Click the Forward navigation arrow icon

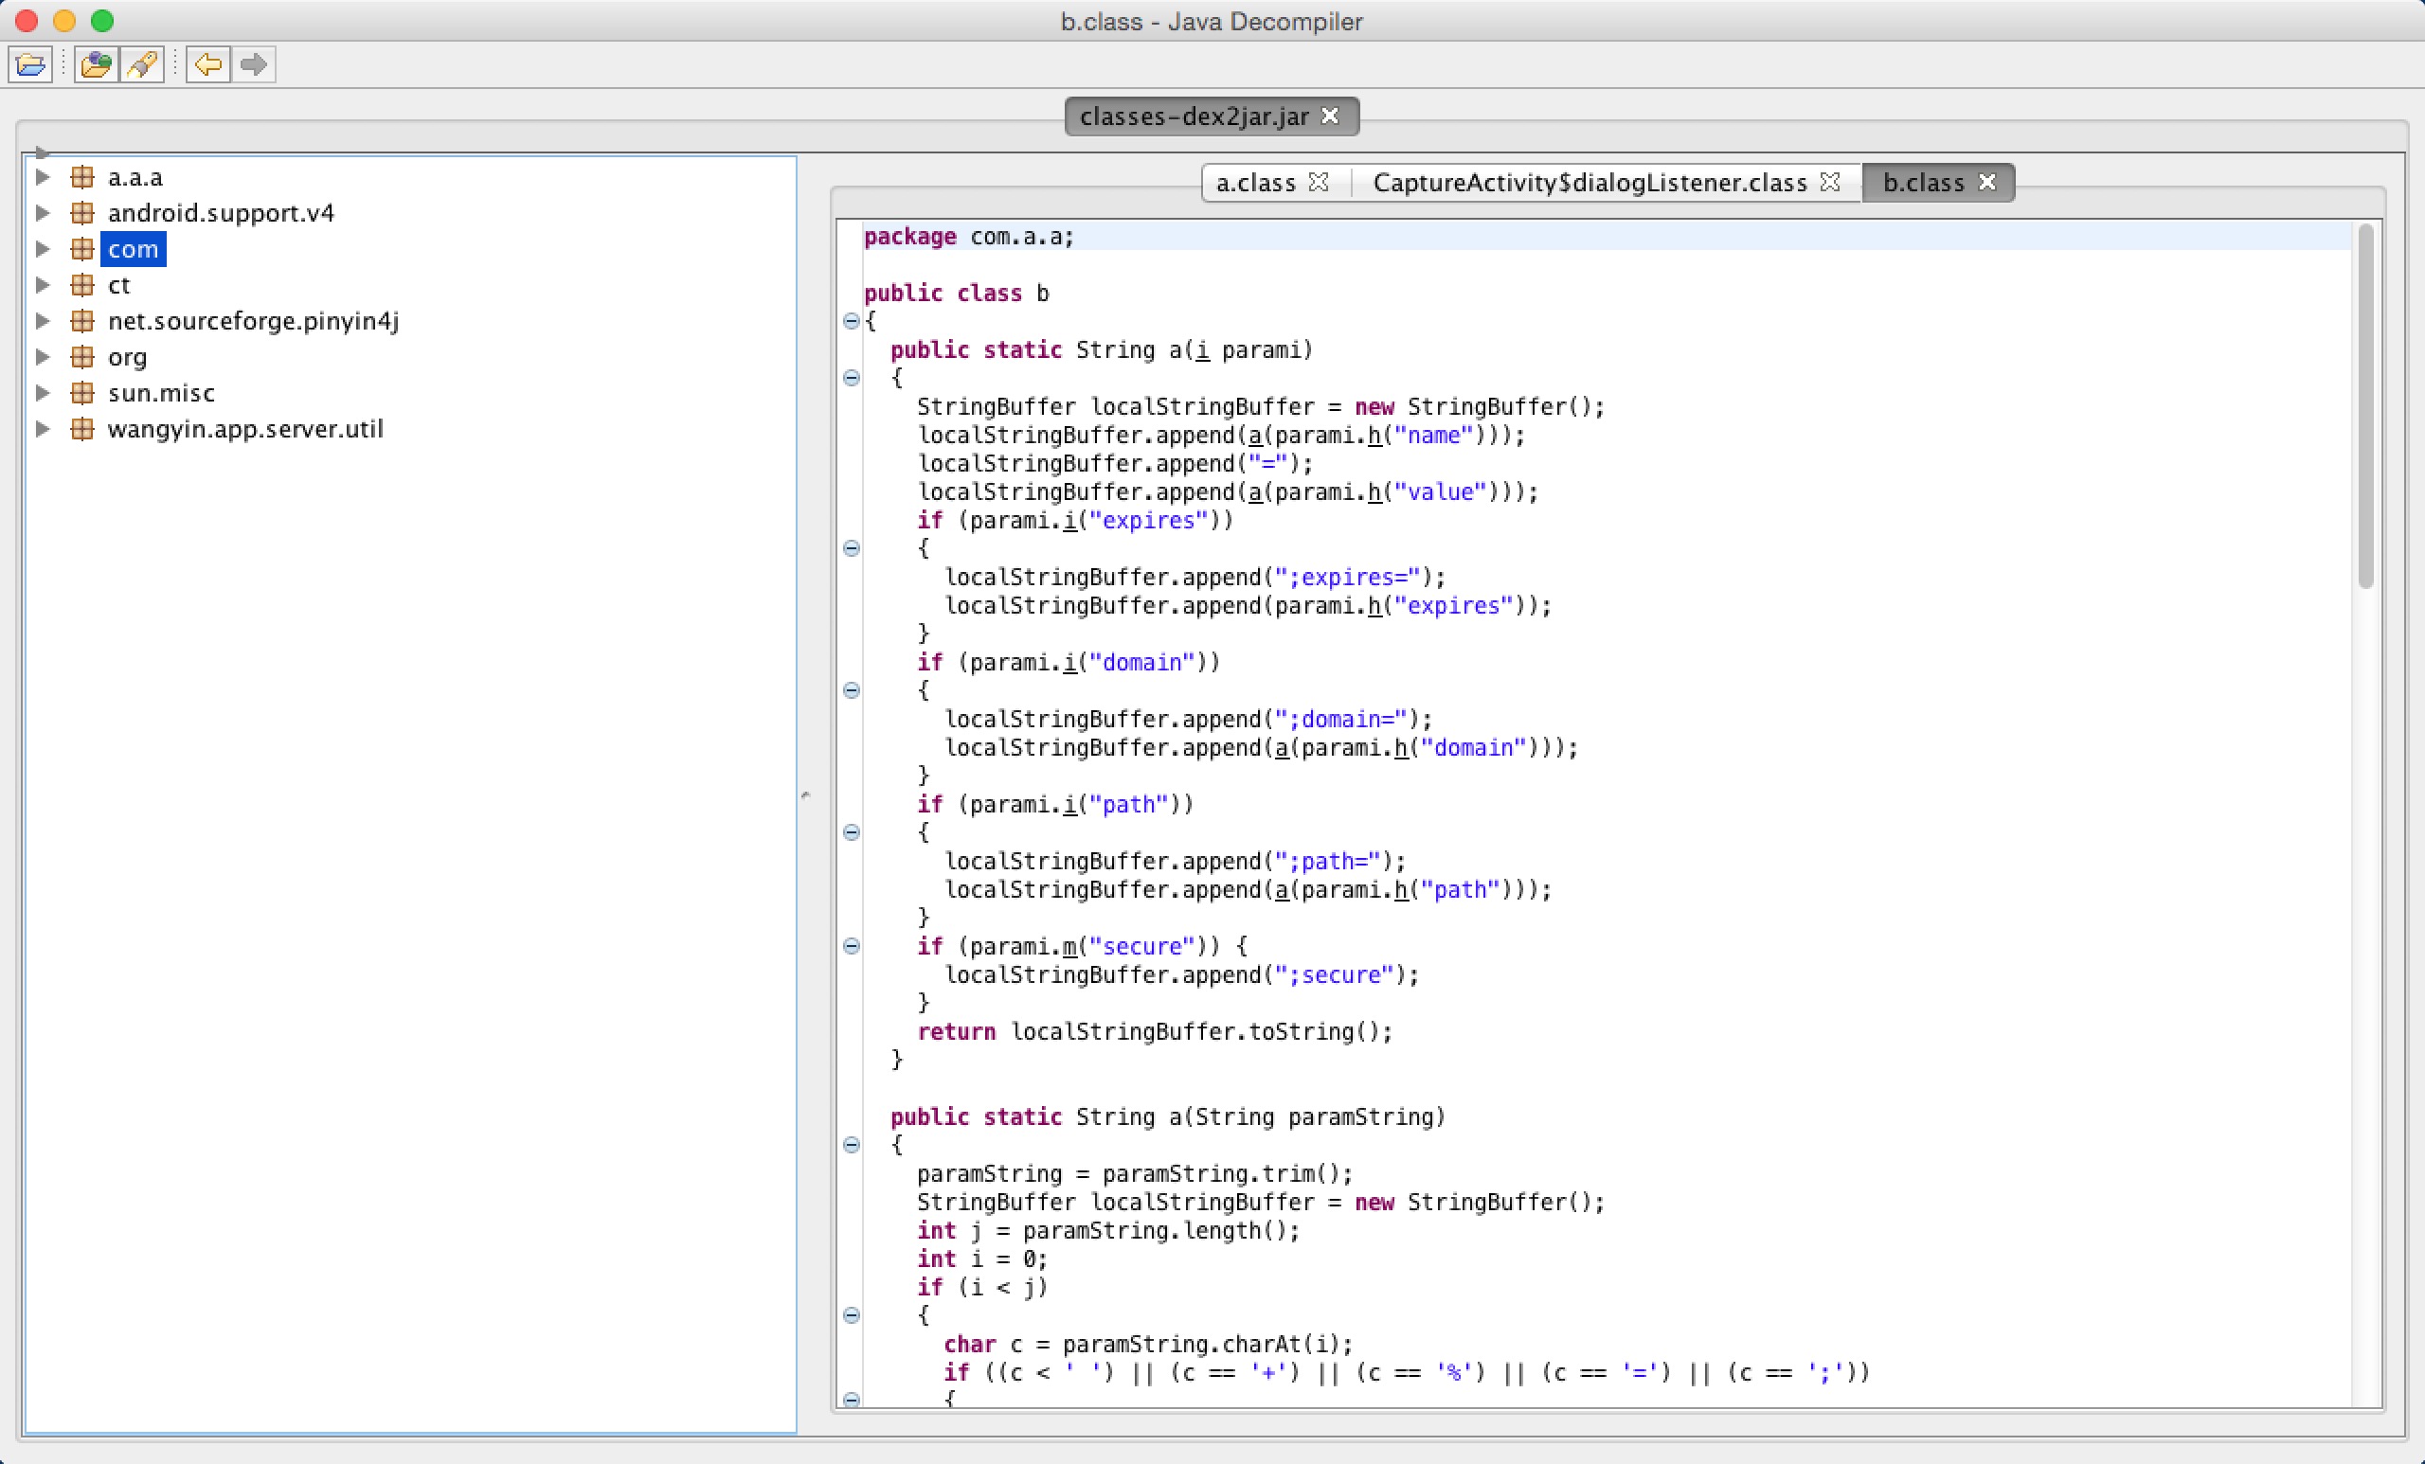point(254,65)
